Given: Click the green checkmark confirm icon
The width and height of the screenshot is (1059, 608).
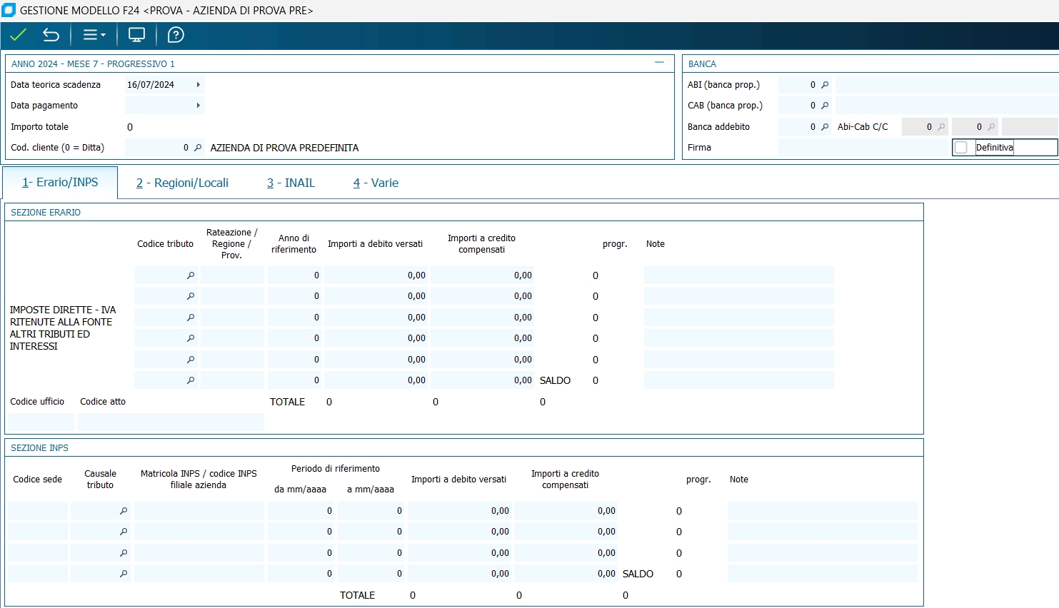Looking at the screenshot, I should (19, 35).
